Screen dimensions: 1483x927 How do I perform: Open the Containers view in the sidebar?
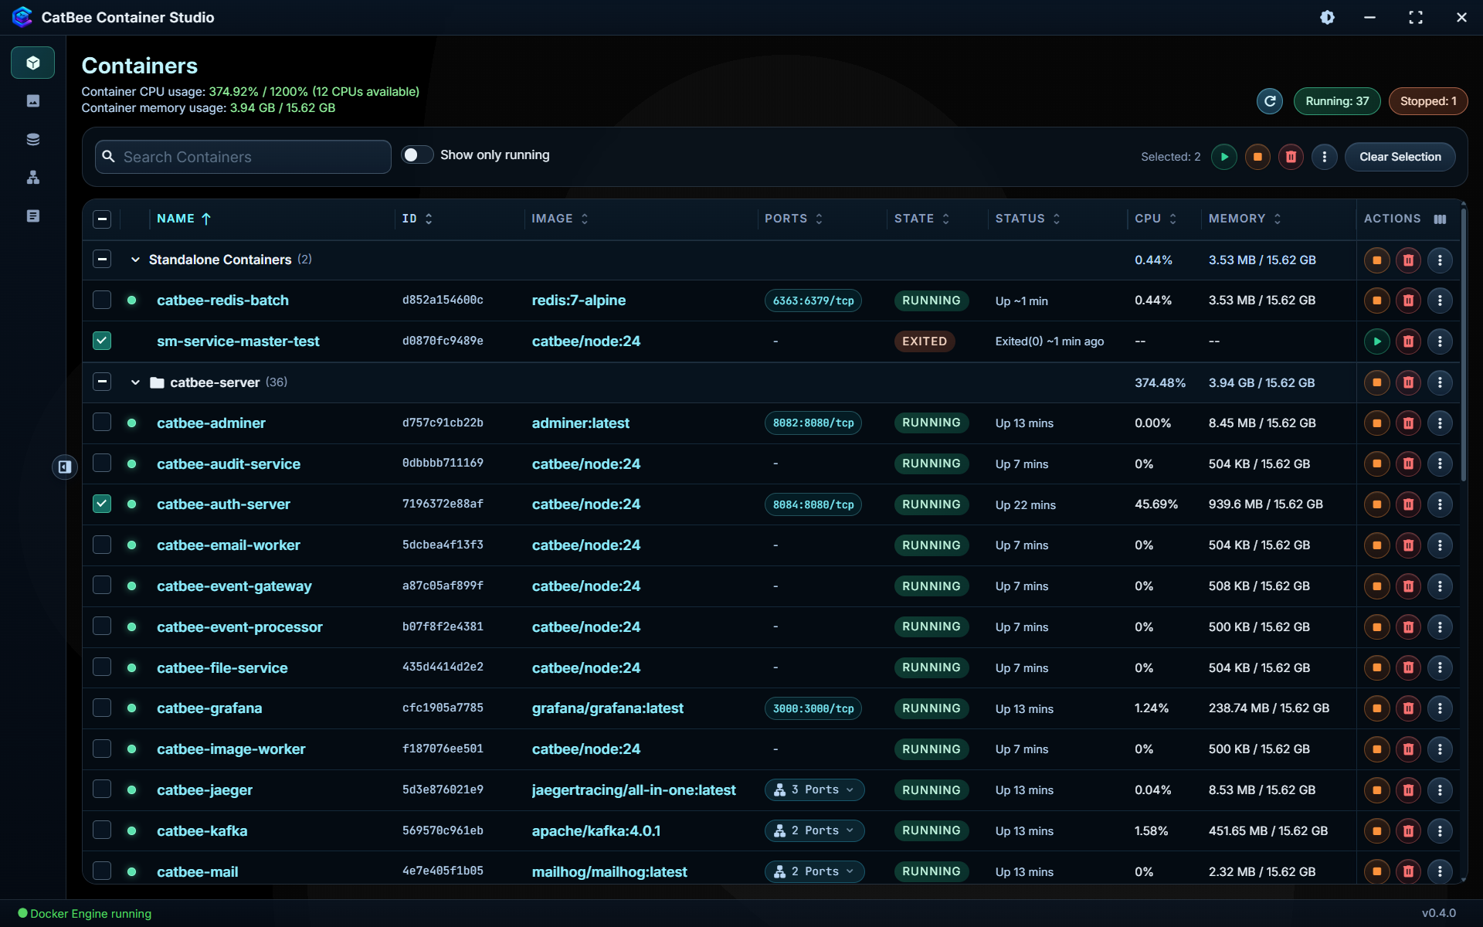coord(32,63)
